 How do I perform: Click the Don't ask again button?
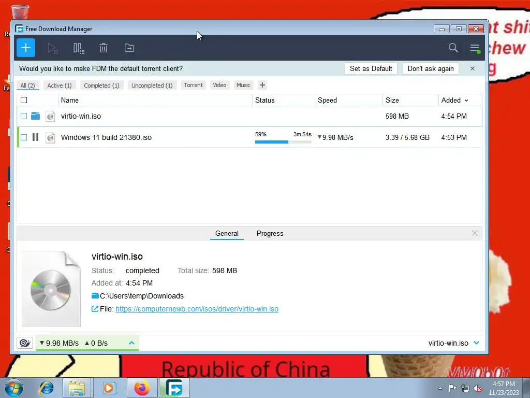click(431, 68)
